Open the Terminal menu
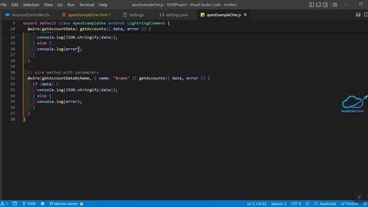368x207 pixels. coord(87,5)
